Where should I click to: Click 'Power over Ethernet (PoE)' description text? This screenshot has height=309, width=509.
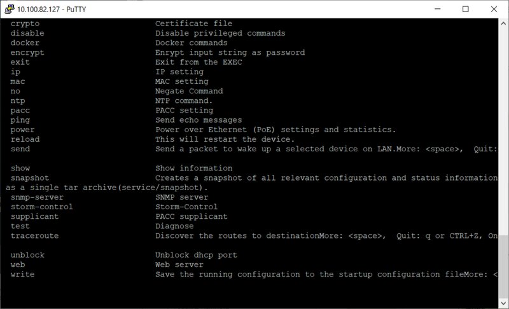[x=215, y=130]
